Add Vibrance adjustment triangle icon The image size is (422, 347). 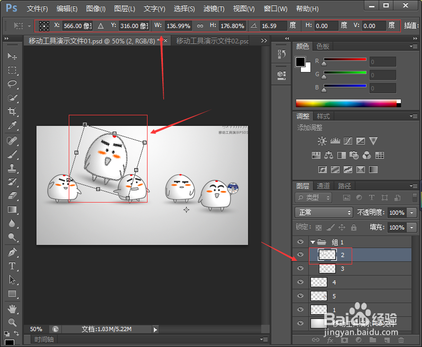click(373, 141)
